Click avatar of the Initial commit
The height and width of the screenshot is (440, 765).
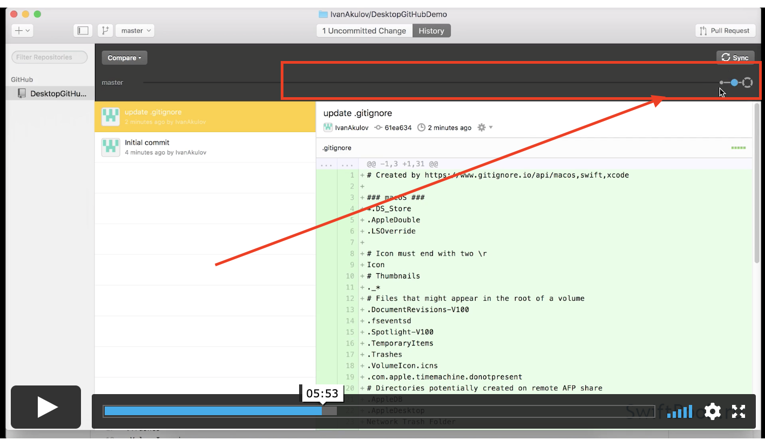pyautogui.click(x=111, y=147)
